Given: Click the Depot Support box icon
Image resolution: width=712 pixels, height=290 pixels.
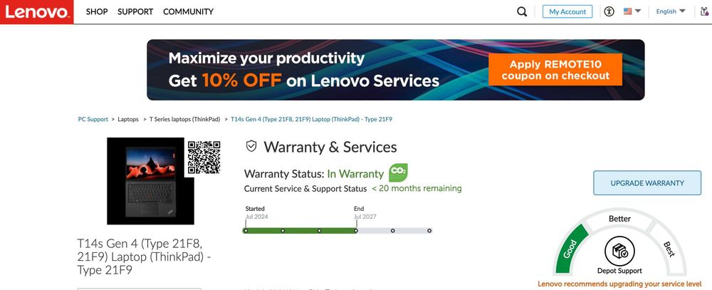Looking at the screenshot, I should pos(619,252).
